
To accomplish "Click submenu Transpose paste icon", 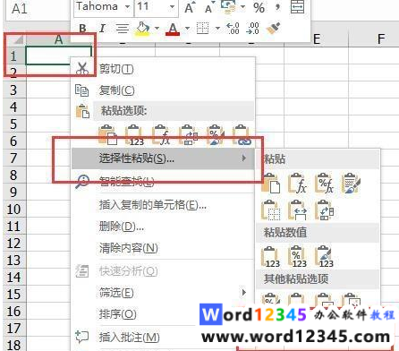I will [325, 210].
